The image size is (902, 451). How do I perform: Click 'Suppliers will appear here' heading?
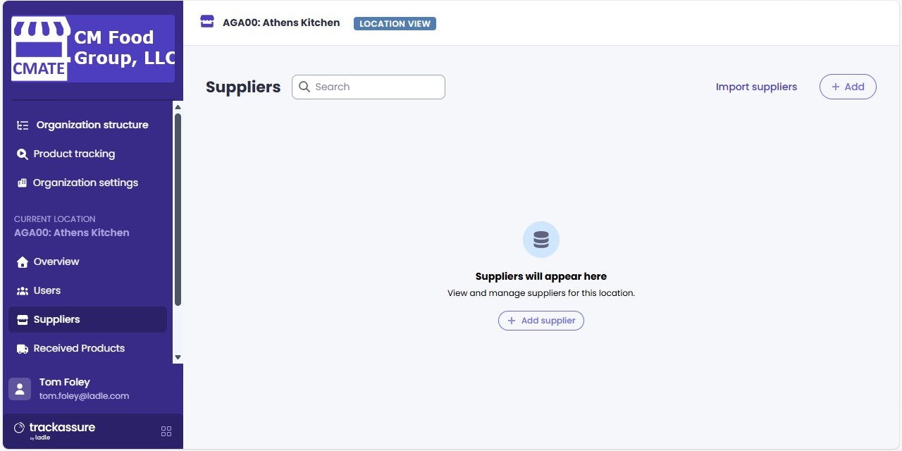[541, 276]
